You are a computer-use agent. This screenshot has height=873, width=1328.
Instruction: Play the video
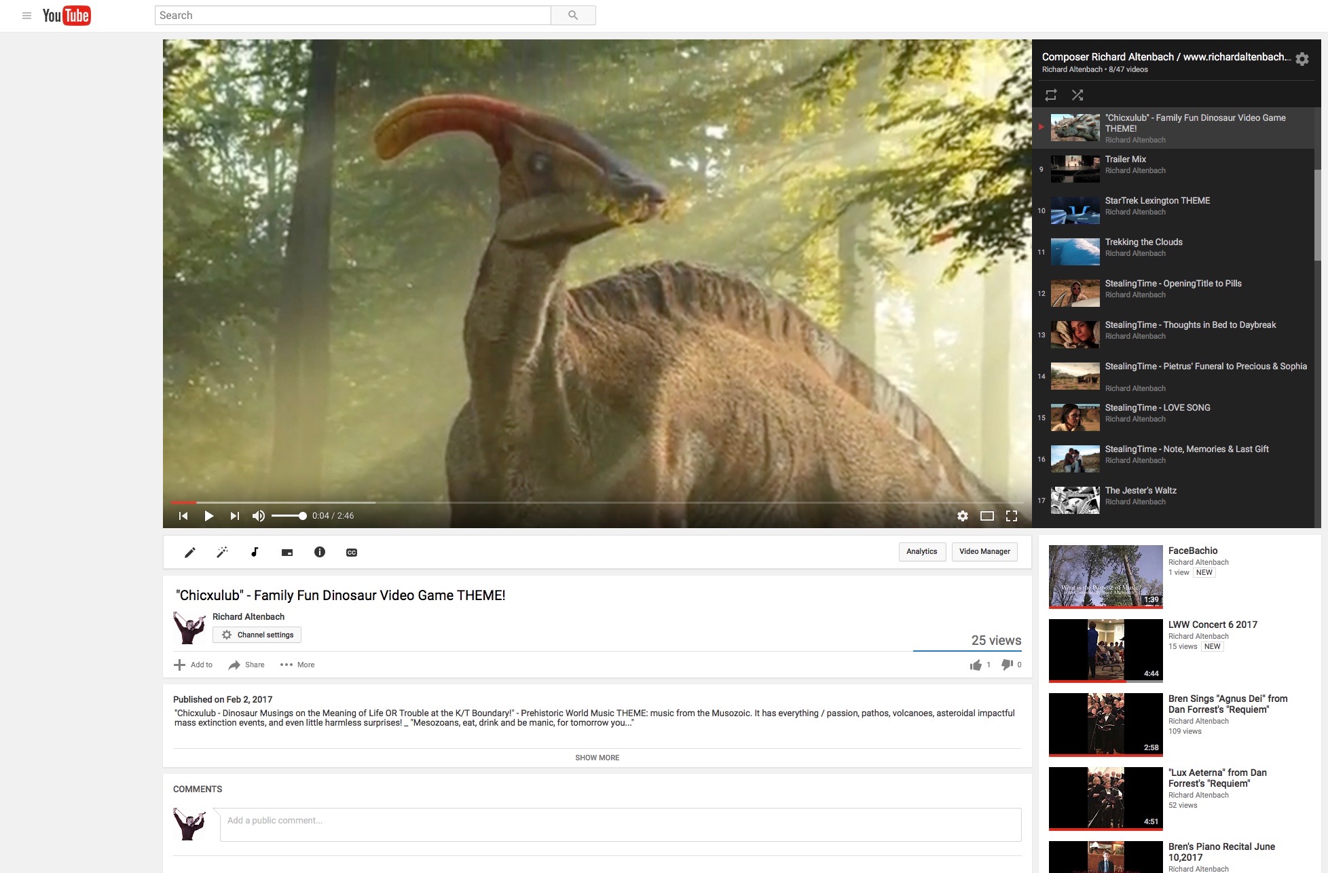click(209, 516)
